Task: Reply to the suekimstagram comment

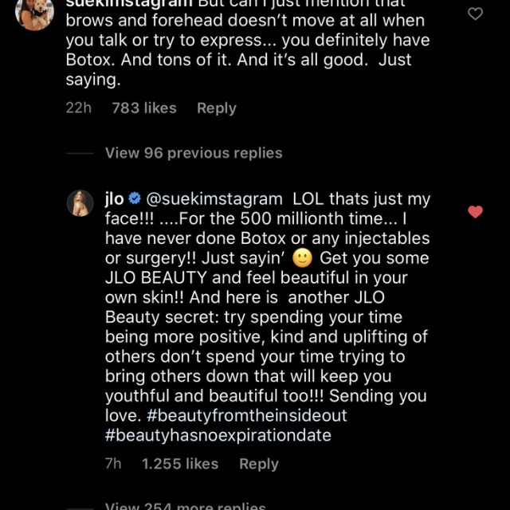Action: coord(216,108)
